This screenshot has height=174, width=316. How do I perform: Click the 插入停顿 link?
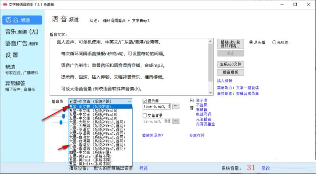point(224,81)
